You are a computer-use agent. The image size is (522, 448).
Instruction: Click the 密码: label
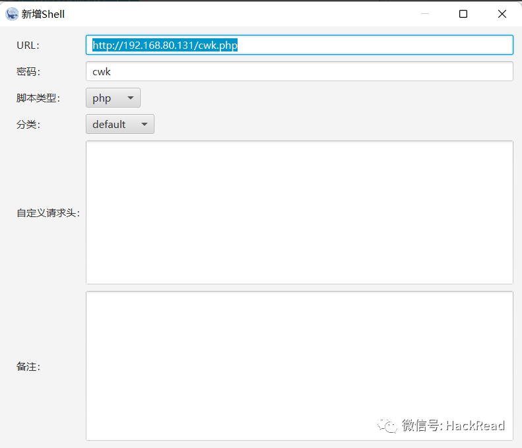pos(28,71)
